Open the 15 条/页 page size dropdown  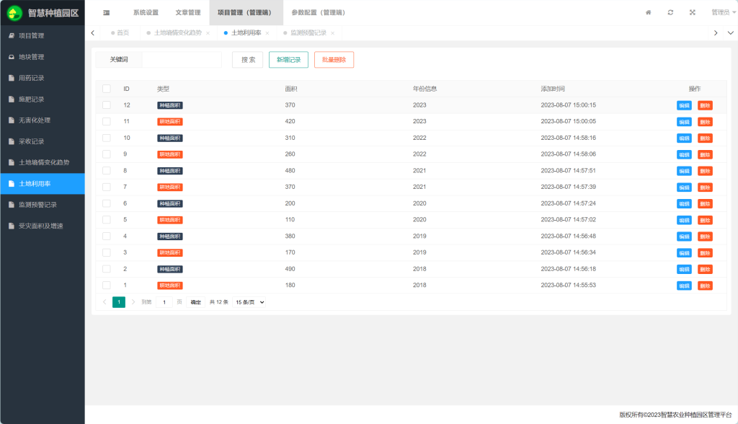(x=250, y=302)
